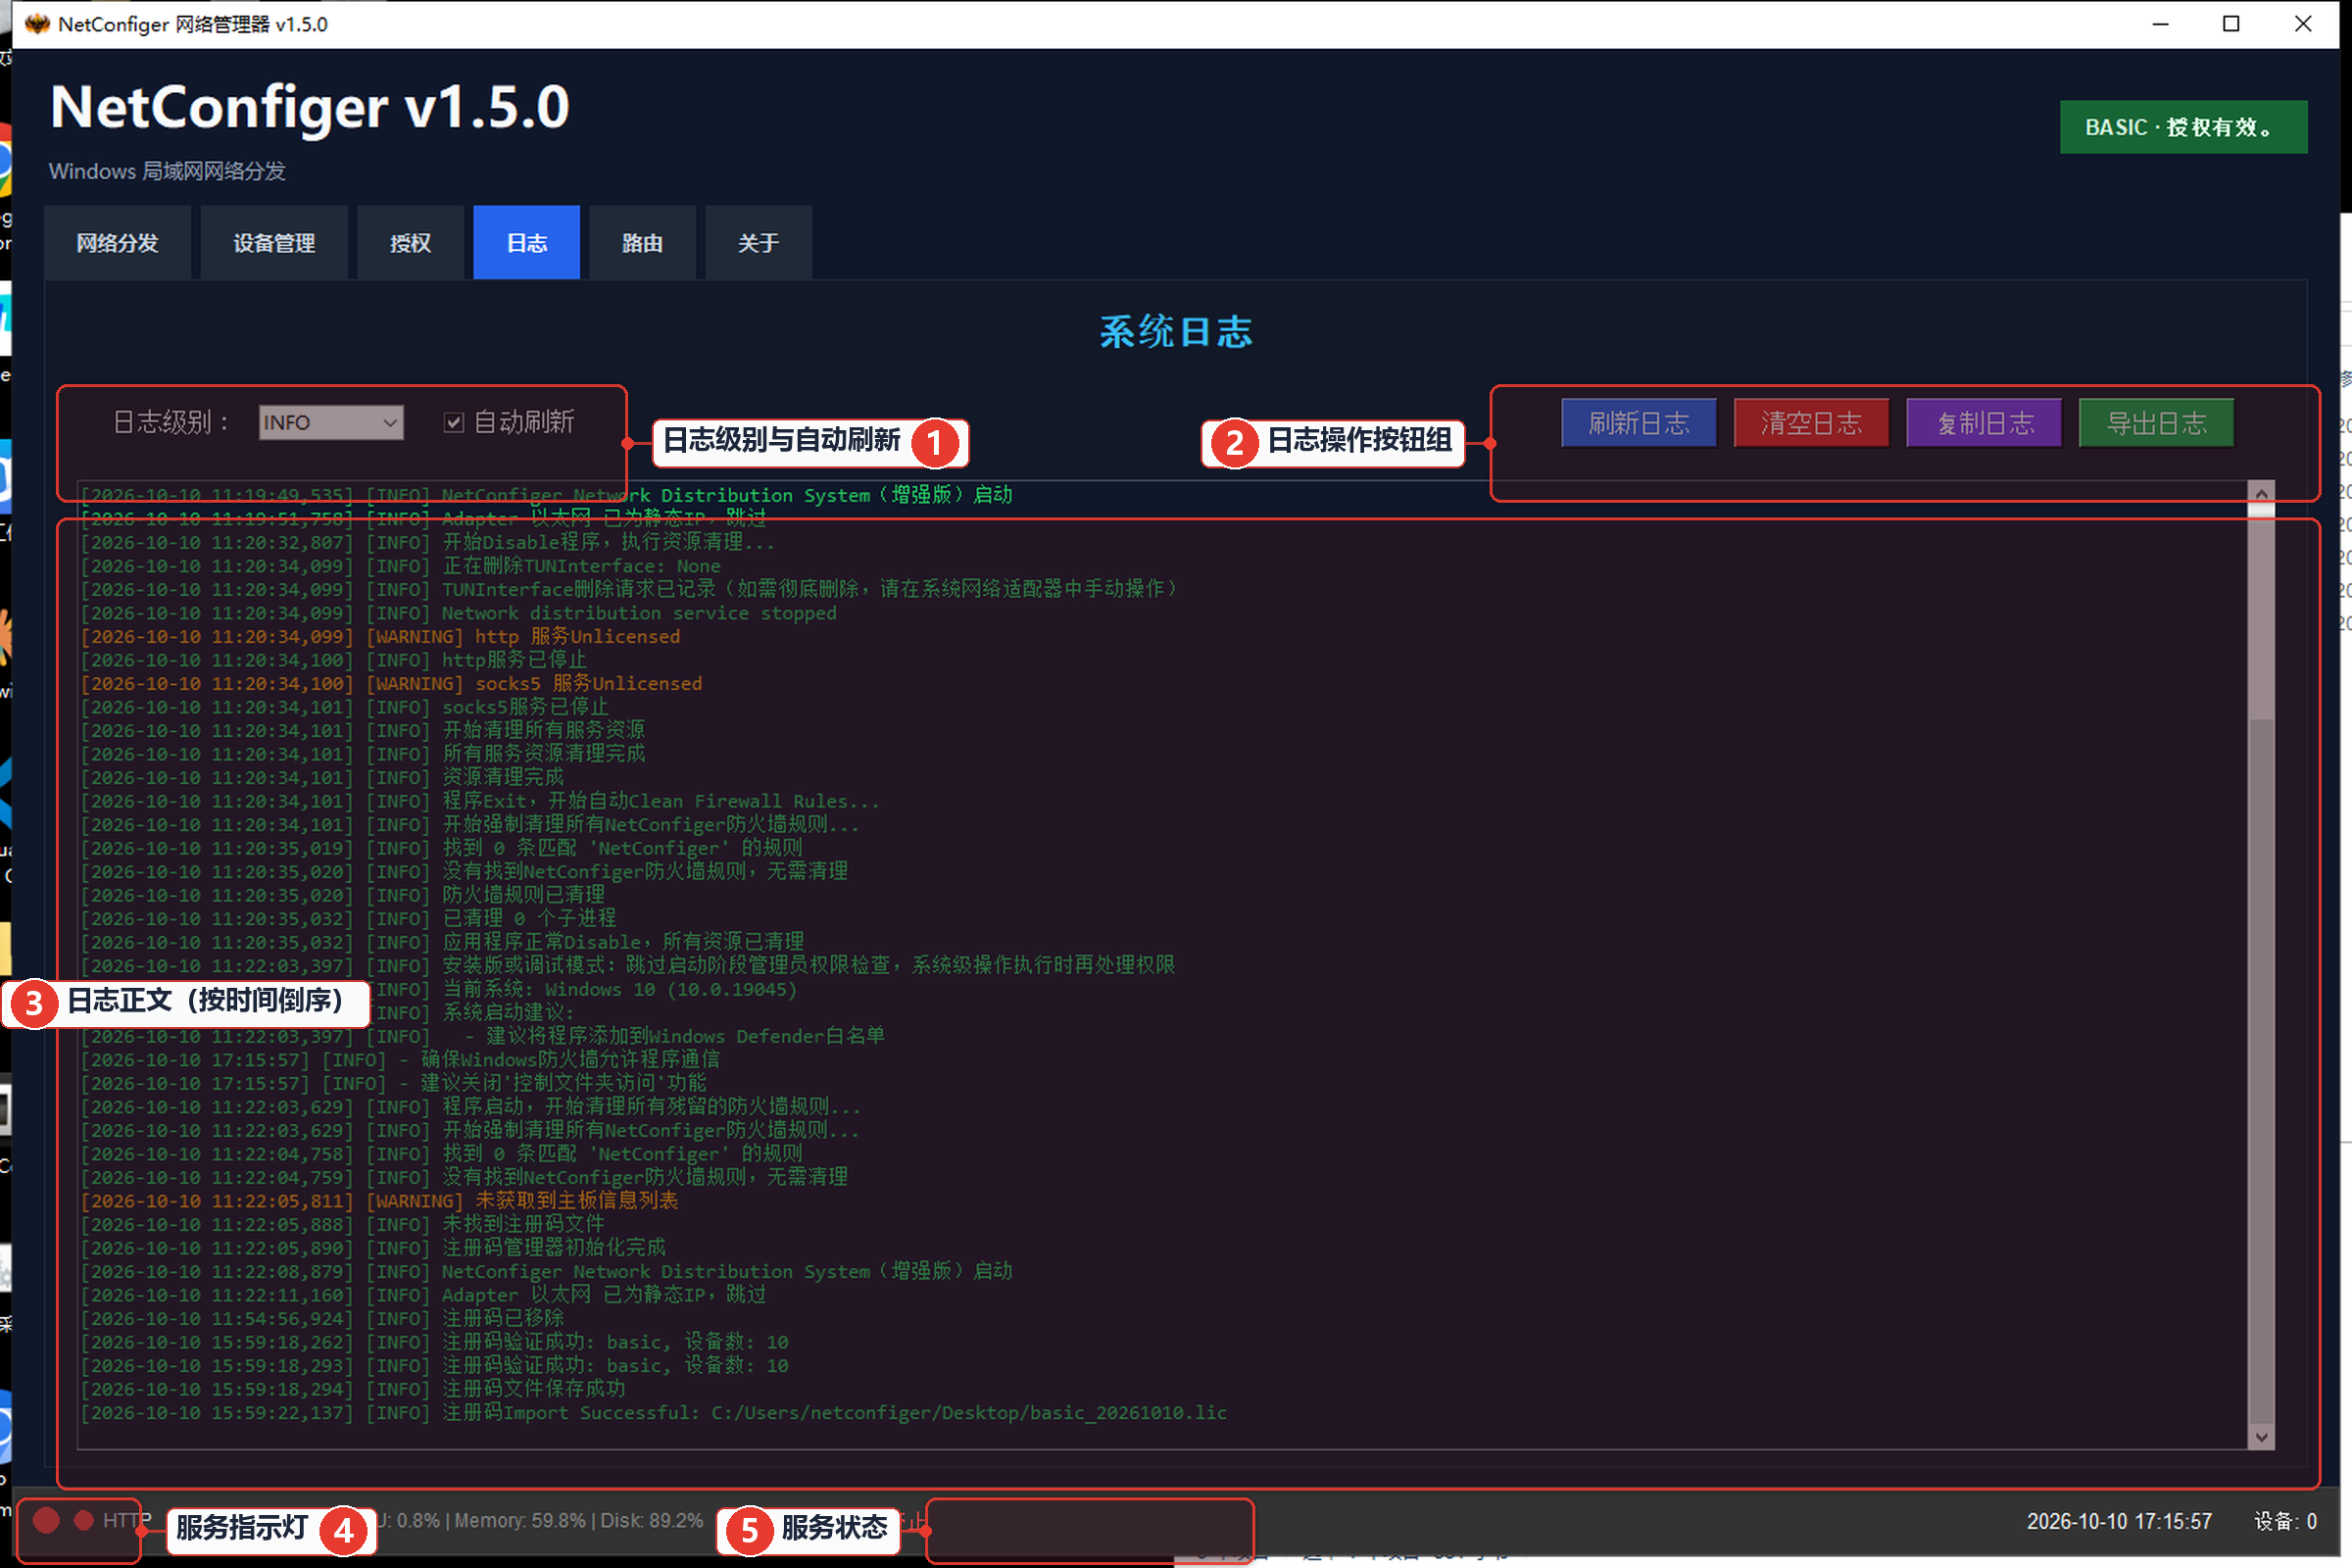Click the log line containing 'basic_20261010.lic'
2352x1568 pixels.
(x=653, y=1412)
